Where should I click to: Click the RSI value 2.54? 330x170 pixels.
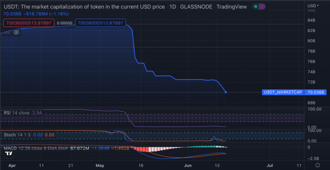[x=37, y=113]
